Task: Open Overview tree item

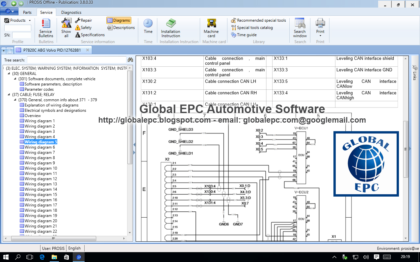Action: (x=33, y=116)
